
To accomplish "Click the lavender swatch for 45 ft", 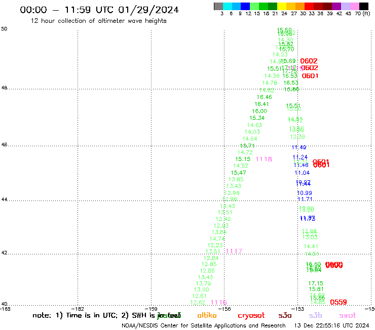I will click(345, 6).
